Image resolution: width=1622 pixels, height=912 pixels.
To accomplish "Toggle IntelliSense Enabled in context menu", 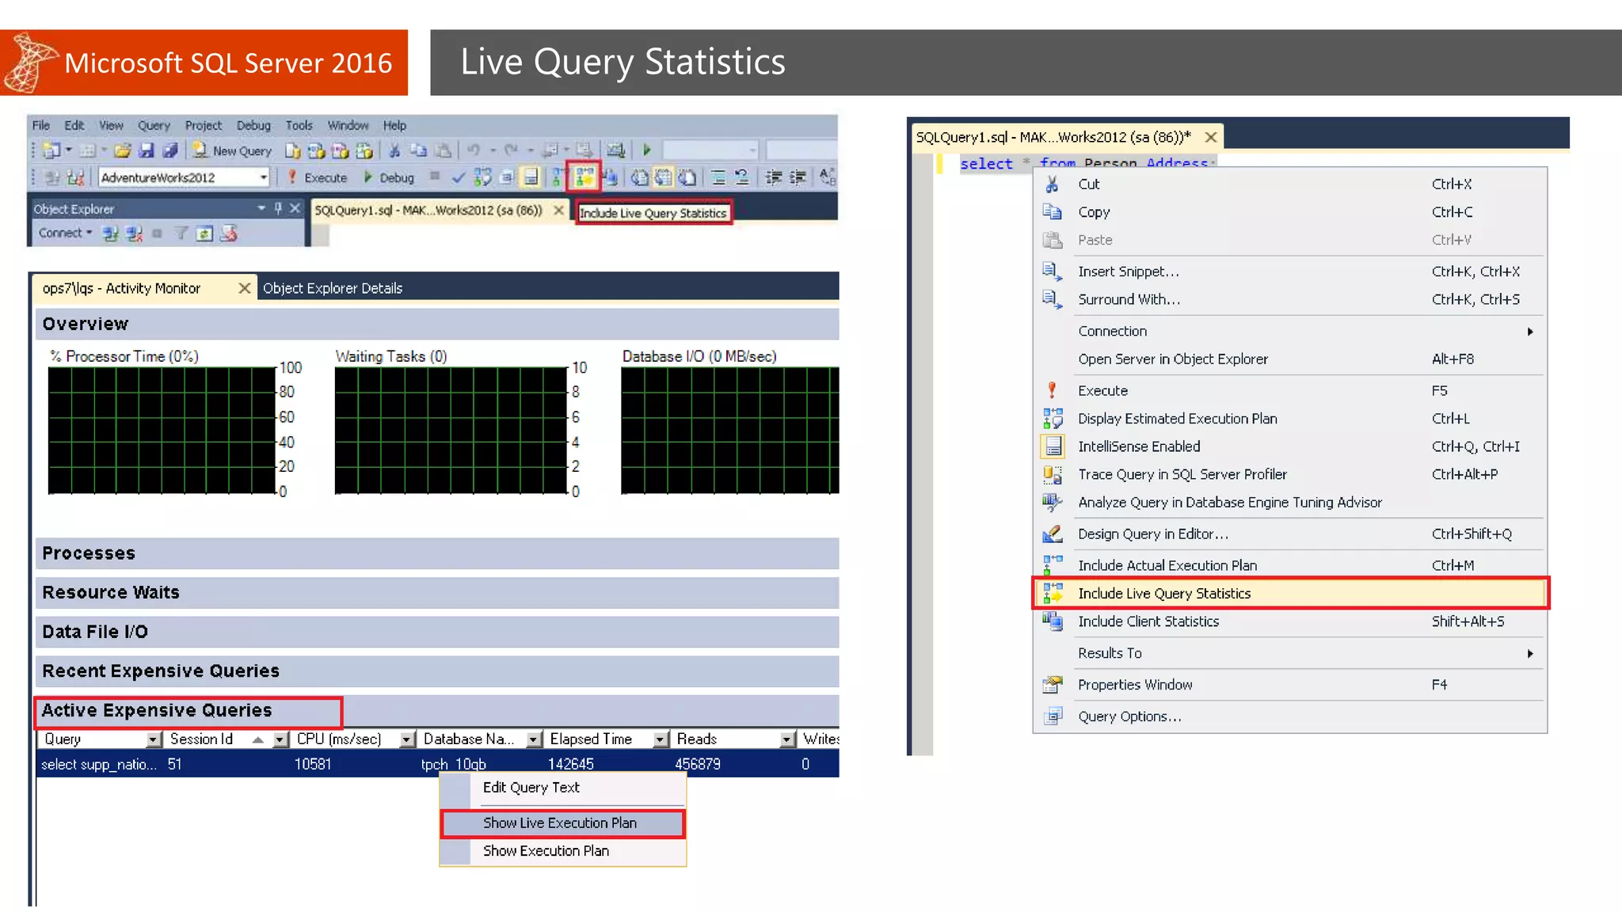I will (x=1290, y=446).
